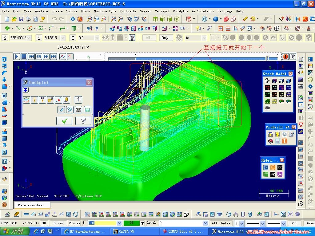Click the green plus Create point icon
315x236 pixels.
point(7,28)
